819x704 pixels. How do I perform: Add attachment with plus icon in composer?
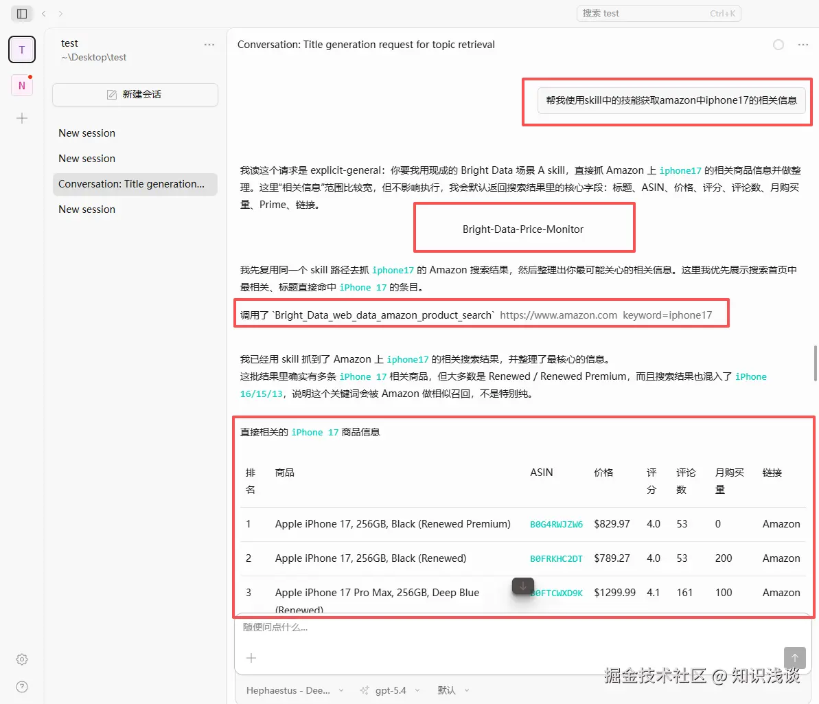coord(251,658)
